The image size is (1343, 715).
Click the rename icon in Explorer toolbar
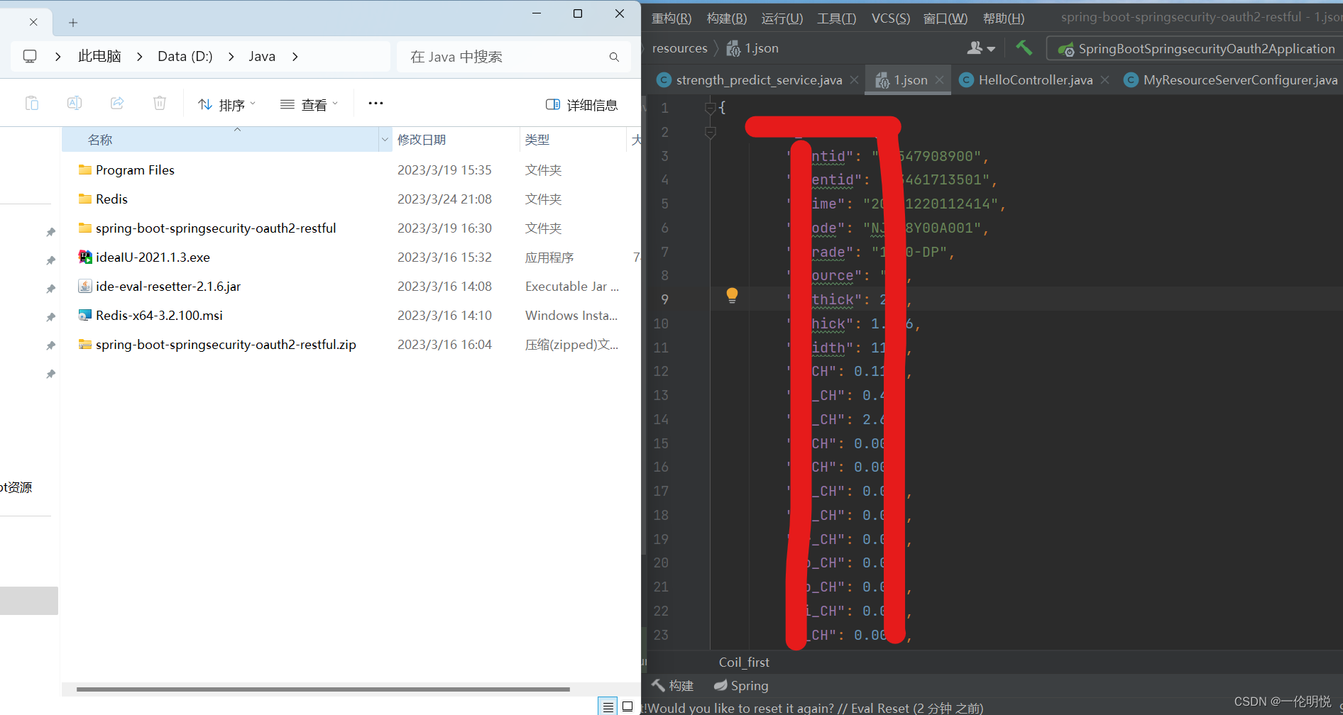click(x=74, y=103)
